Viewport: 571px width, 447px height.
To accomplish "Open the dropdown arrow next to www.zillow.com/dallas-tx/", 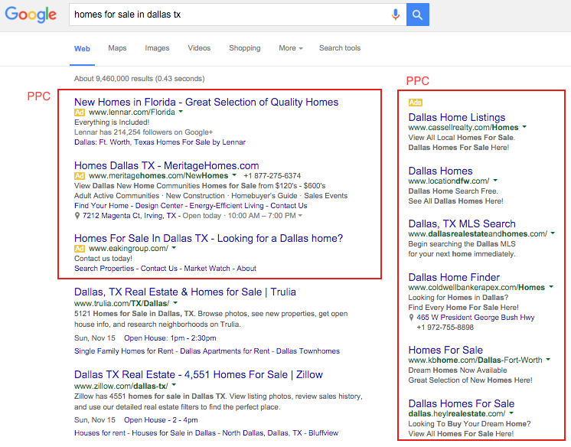I will tap(174, 385).
